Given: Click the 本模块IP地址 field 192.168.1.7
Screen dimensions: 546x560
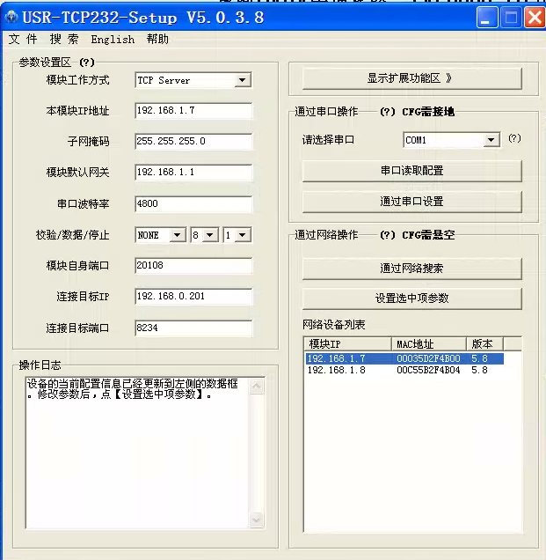Looking at the screenshot, I should pyautogui.click(x=193, y=111).
